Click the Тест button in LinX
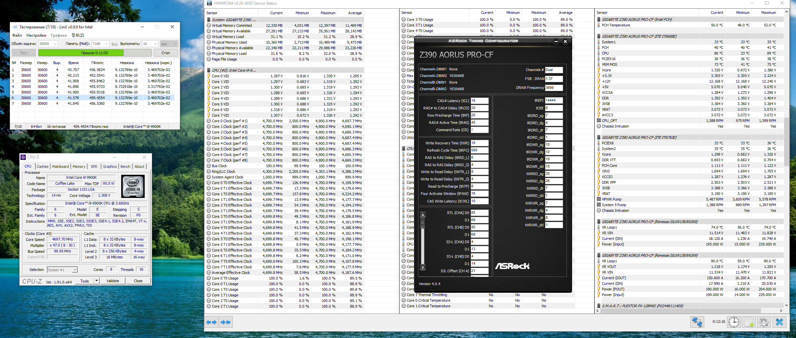Image resolution: width=796 pixels, height=338 pixels. tap(24, 53)
